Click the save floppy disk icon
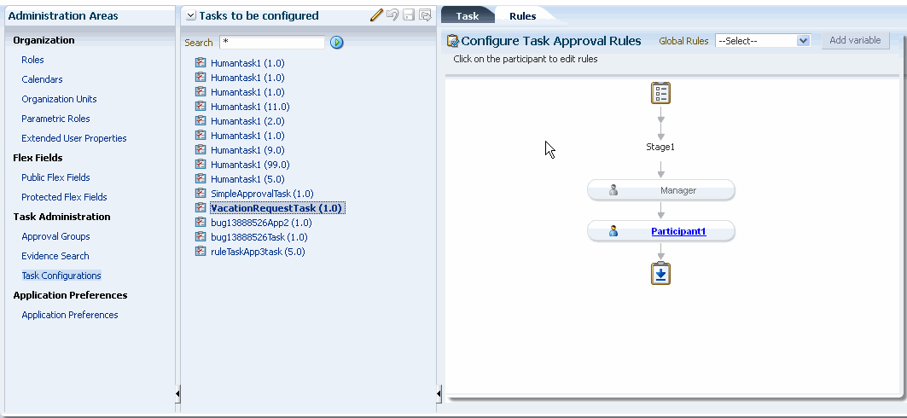 point(409,15)
